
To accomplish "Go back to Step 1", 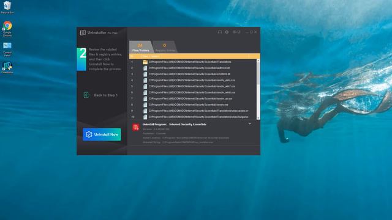I will pos(100,95).
